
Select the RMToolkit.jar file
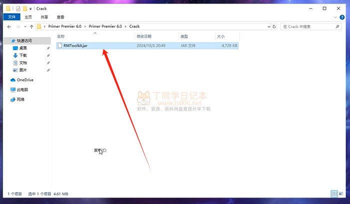[x=147, y=45]
